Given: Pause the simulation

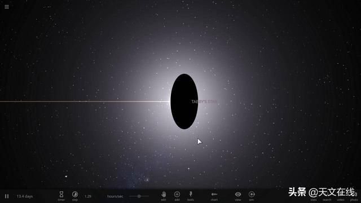Looking at the screenshot, I should coord(7,196).
